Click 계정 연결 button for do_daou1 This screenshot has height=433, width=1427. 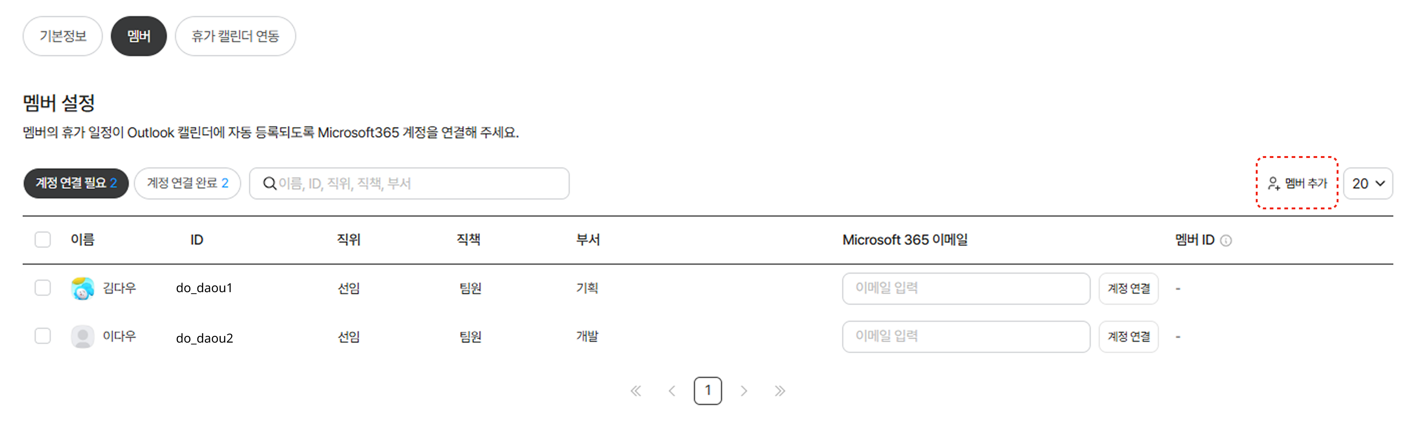click(x=1128, y=288)
